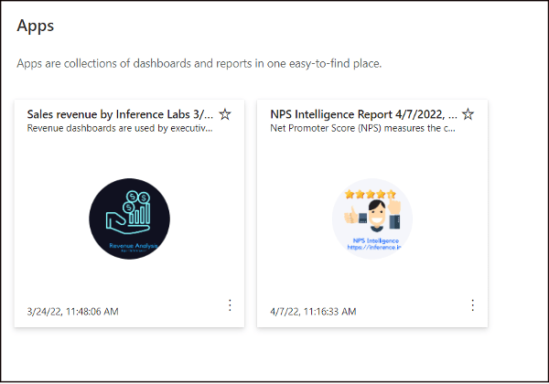Click the smiling face in NPS logo
549x384 pixels.
coord(376,213)
